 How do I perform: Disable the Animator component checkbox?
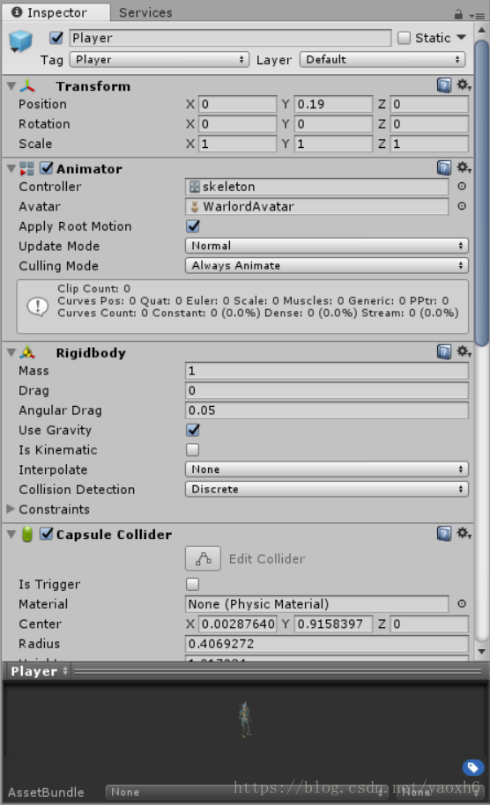tap(47, 168)
